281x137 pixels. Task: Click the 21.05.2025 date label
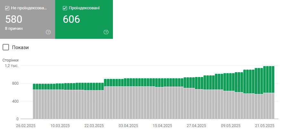click(x=265, y=126)
